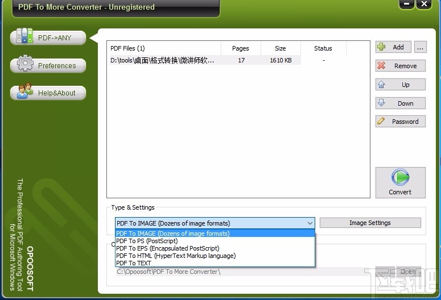This screenshot has width=441, height=300.
Task: Select PDF To HTML option
Action: (215, 256)
